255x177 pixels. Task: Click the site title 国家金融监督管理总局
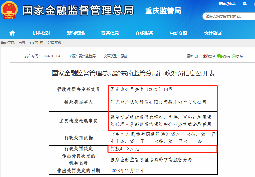(x=78, y=10)
